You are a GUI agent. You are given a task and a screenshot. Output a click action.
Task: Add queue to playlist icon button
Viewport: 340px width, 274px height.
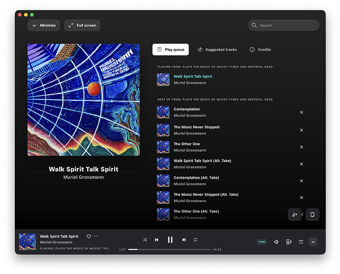pyautogui.click(x=294, y=214)
